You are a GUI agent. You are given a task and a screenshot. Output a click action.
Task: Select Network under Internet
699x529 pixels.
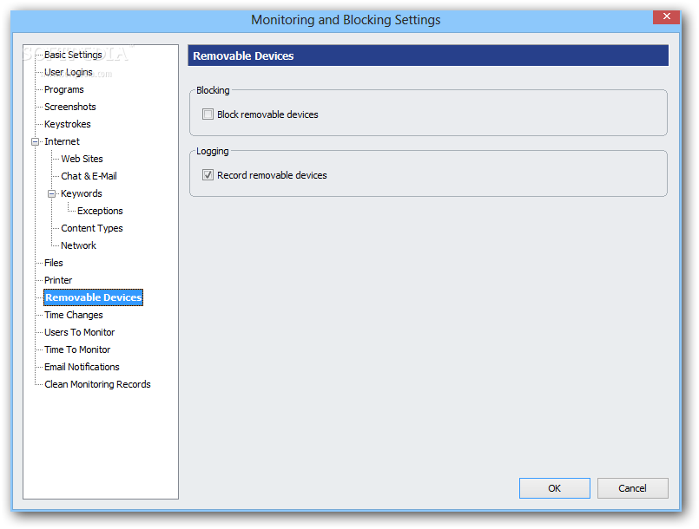(x=78, y=245)
